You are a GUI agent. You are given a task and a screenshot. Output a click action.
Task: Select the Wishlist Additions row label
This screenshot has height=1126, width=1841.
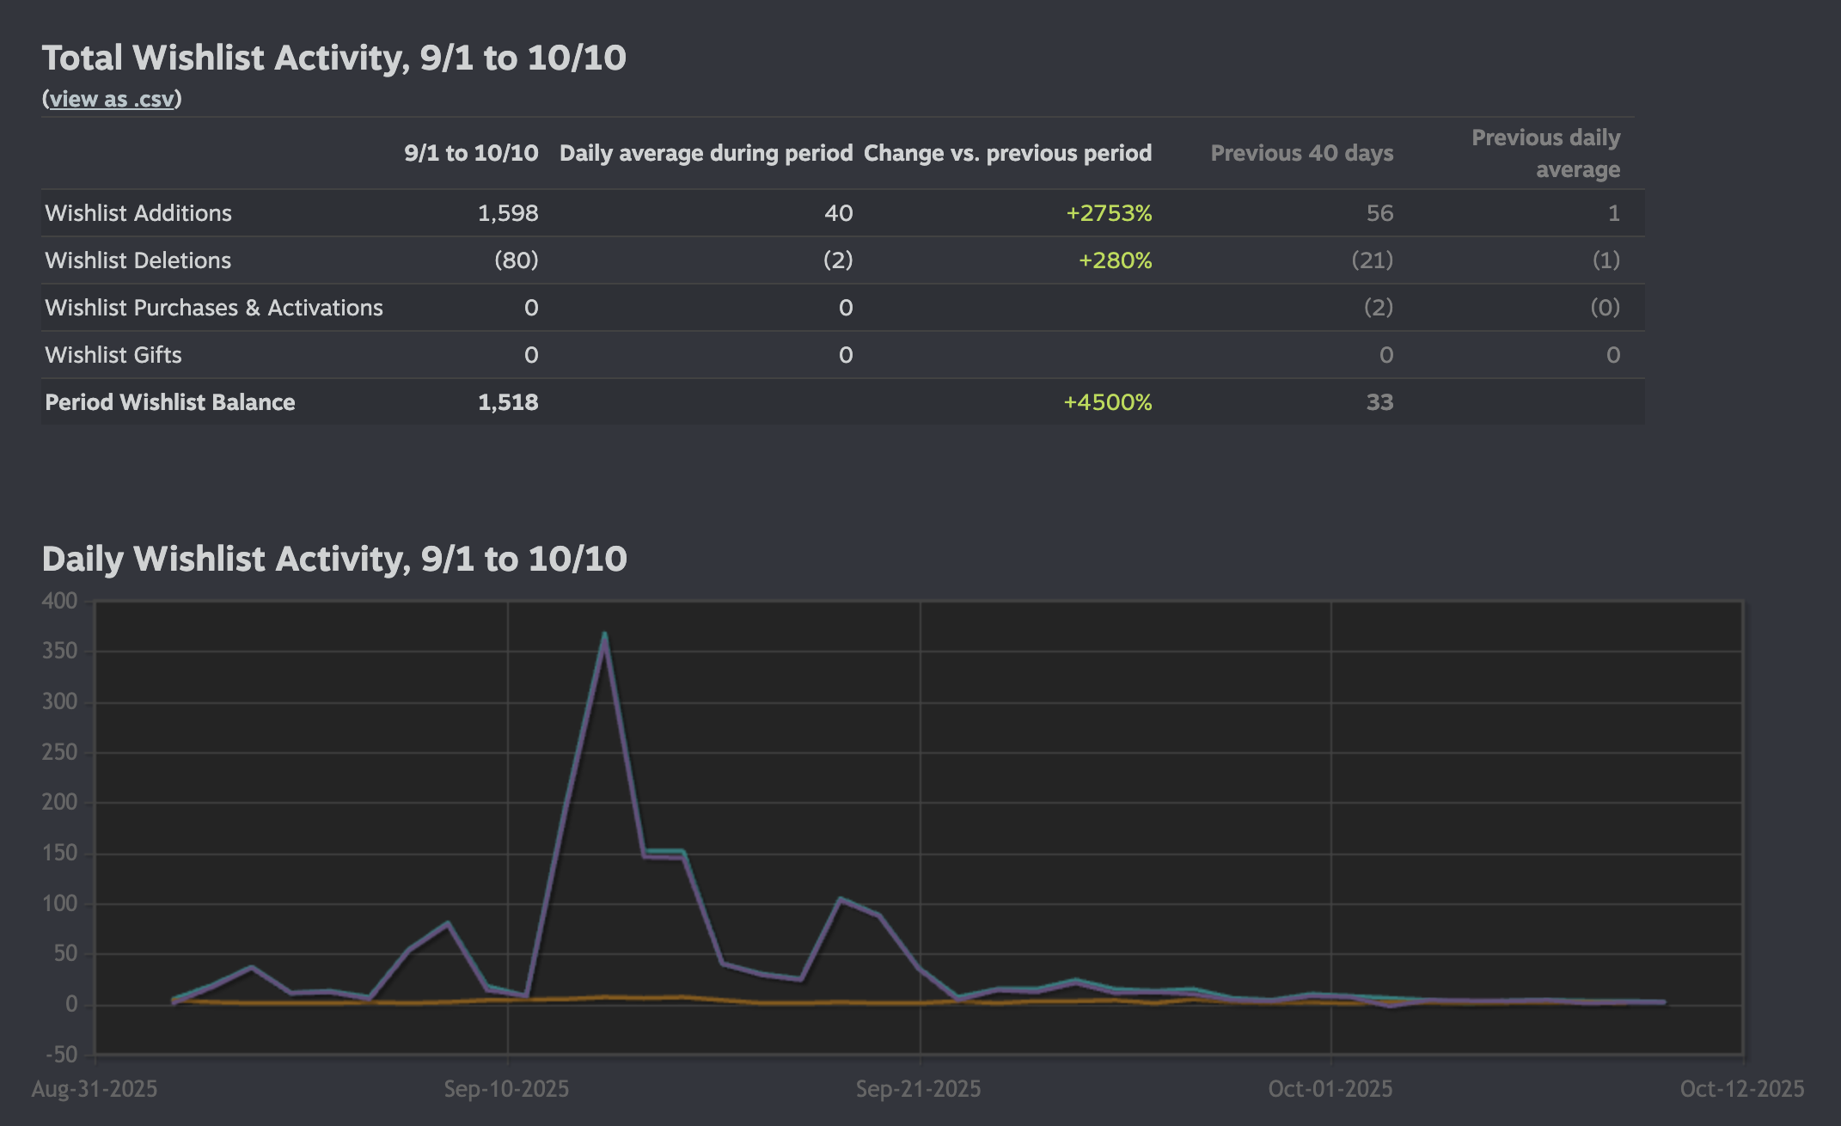pyautogui.click(x=138, y=213)
